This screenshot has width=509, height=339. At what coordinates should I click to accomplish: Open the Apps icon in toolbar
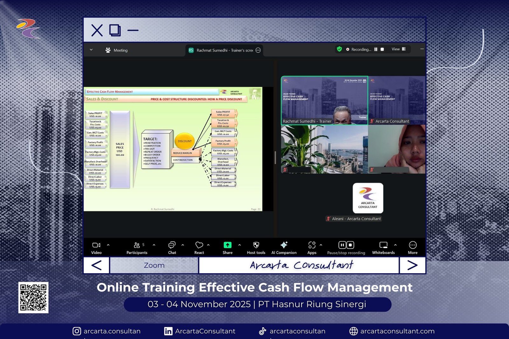click(312, 245)
